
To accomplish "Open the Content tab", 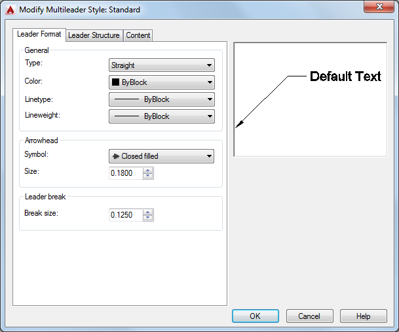I will 138,35.
